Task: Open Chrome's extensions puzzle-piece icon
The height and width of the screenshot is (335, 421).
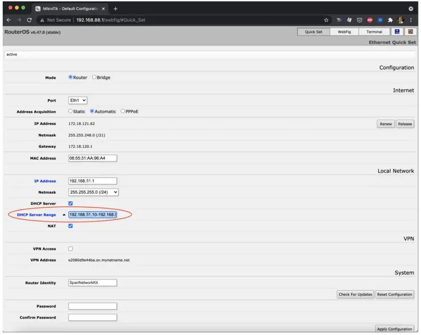Action: click(391, 20)
